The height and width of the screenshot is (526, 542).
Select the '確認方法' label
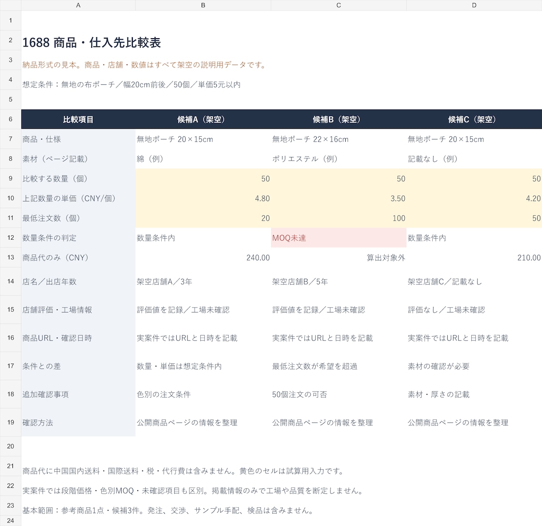78,422
